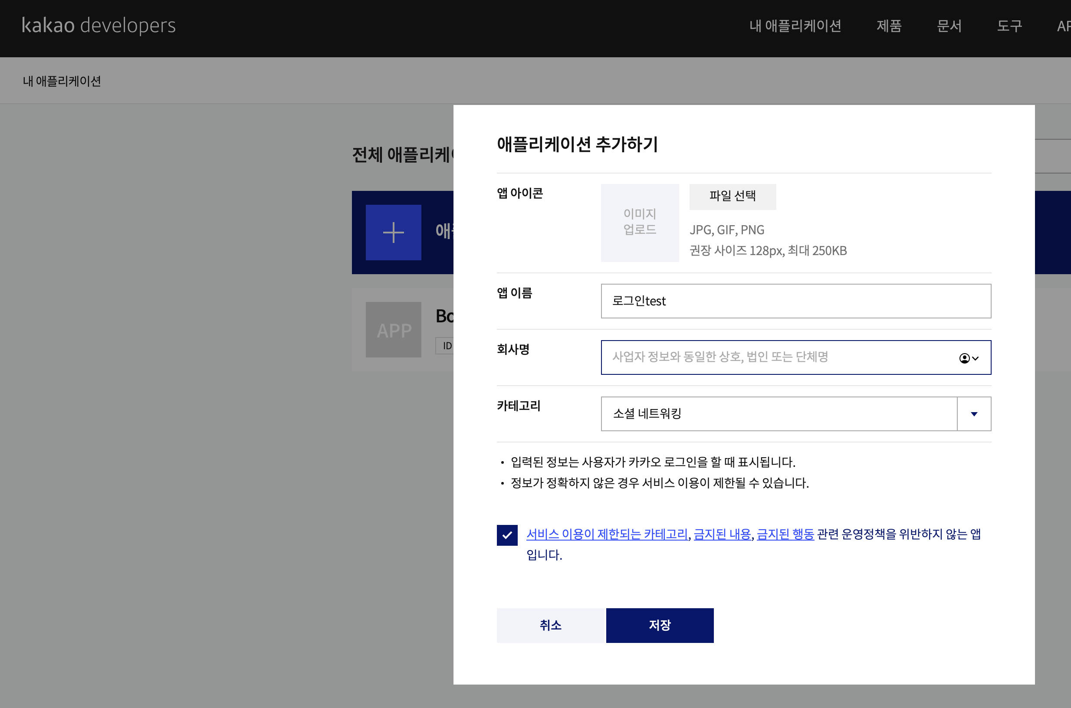This screenshot has height=708, width=1071.
Task: Click the 파일 선택 button
Action: coord(732,197)
